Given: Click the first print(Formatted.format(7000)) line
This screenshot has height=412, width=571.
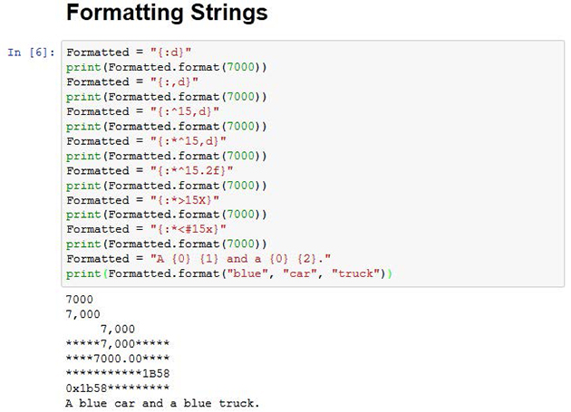Looking at the screenshot, I should [166, 67].
